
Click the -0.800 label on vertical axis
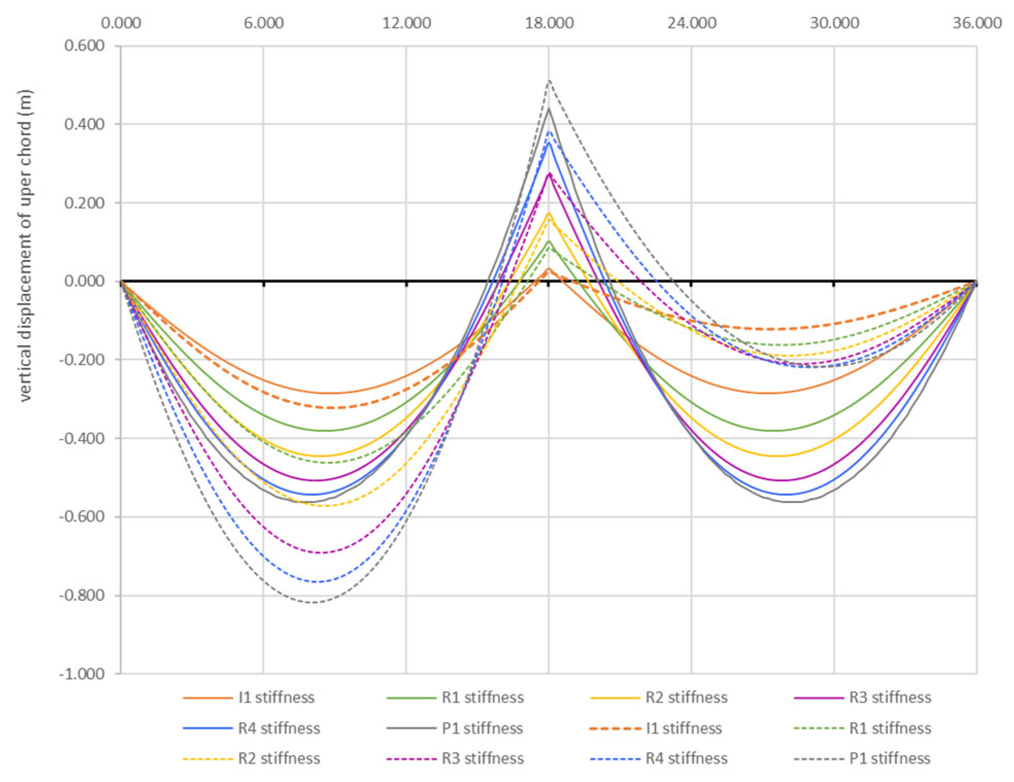click(x=82, y=595)
